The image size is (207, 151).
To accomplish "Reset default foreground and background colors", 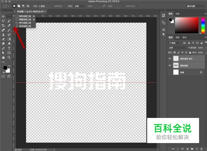I will coord(4,72).
